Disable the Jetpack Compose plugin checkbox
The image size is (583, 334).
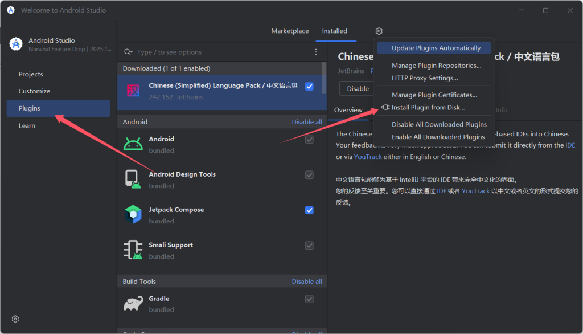(x=309, y=210)
